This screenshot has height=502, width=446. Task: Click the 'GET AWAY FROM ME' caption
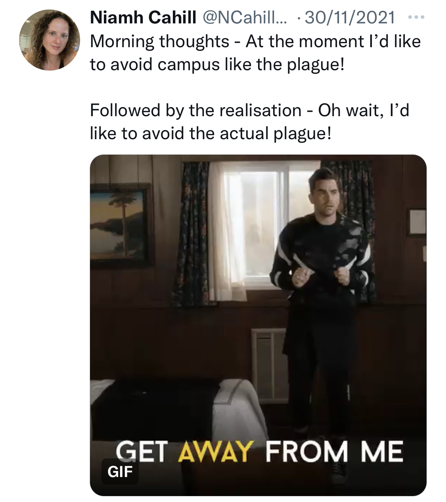[x=259, y=452]
